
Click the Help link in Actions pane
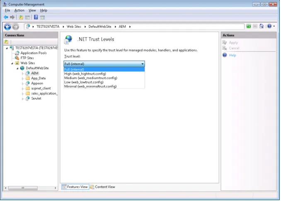[233, 55]
